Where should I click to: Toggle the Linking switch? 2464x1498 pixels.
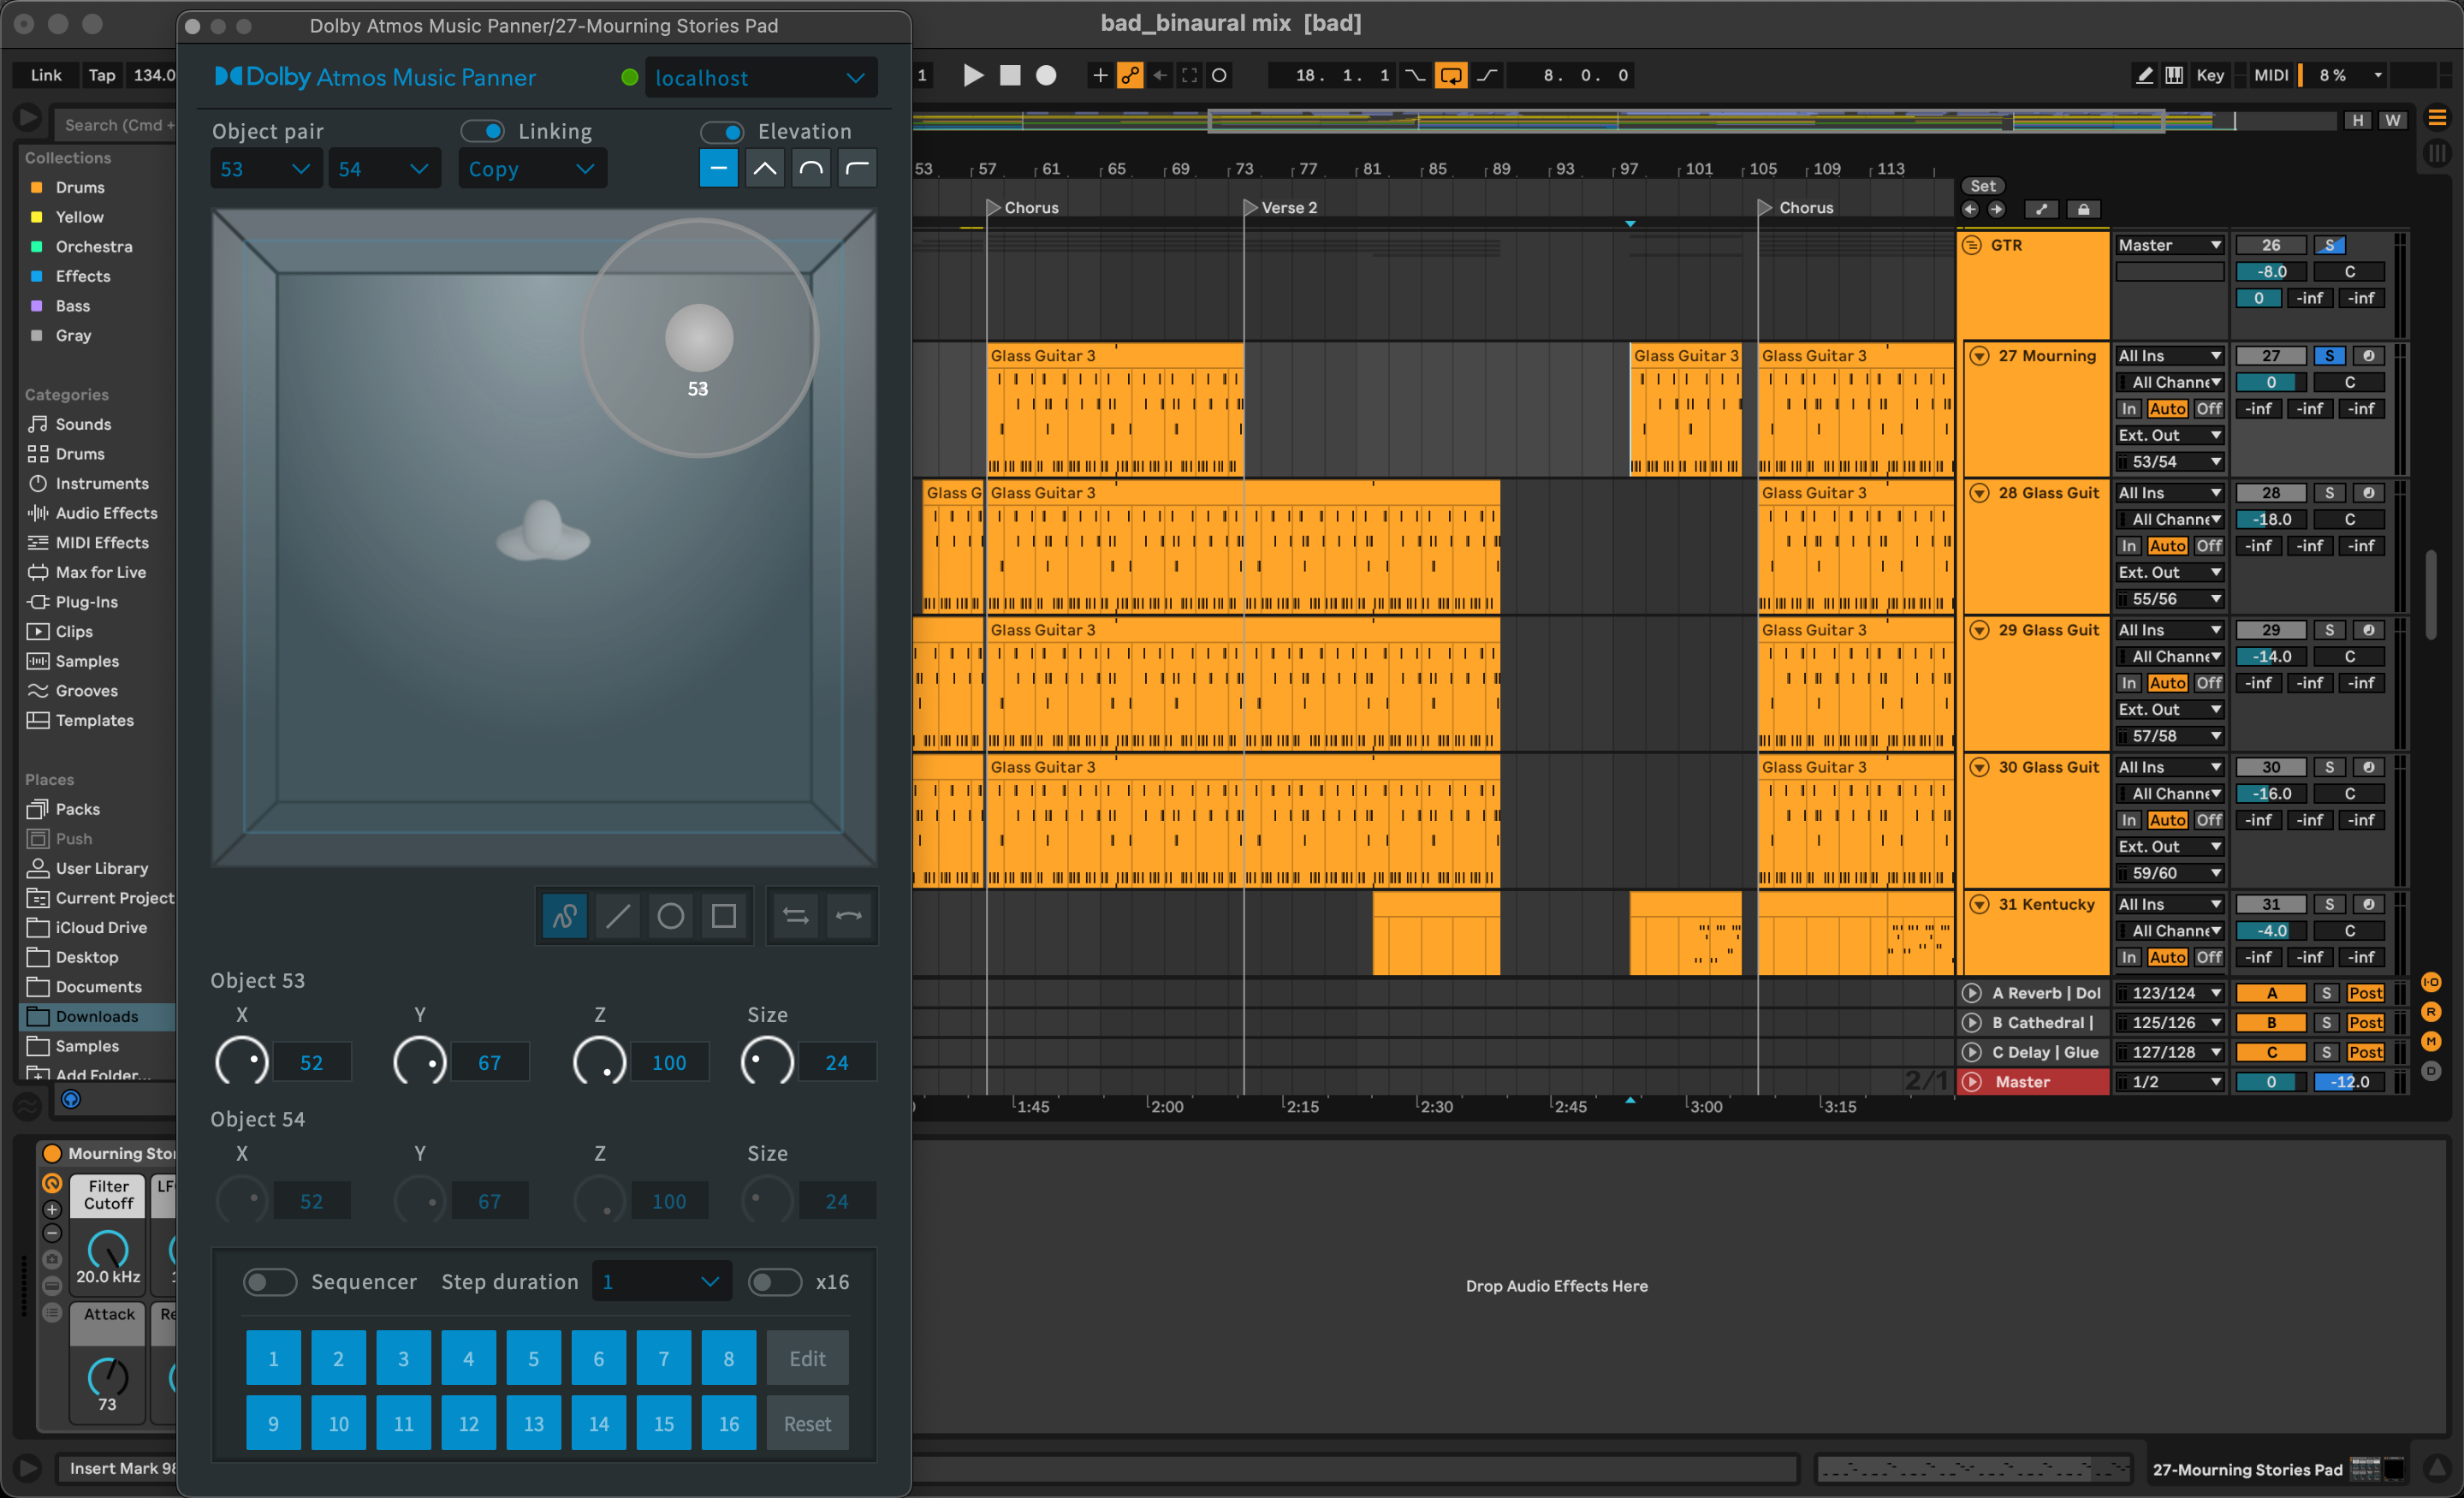pyautogui.click(x=483, y=131)
